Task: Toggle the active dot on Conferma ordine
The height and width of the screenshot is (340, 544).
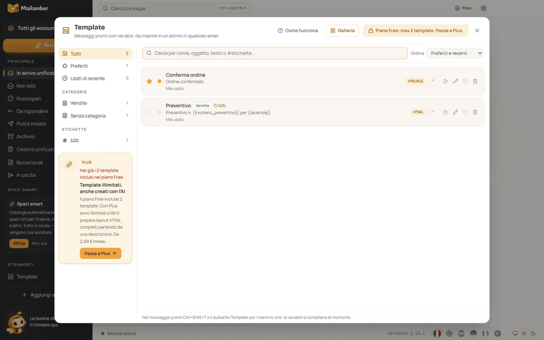Action: tap(159, 81)
